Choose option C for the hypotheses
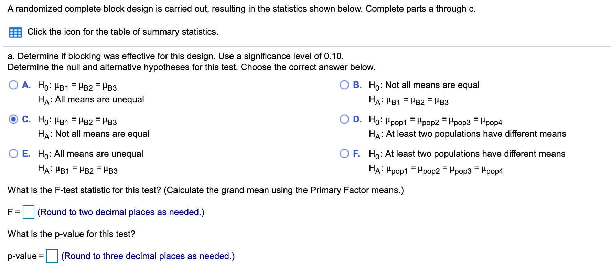 tap(13, 120)
